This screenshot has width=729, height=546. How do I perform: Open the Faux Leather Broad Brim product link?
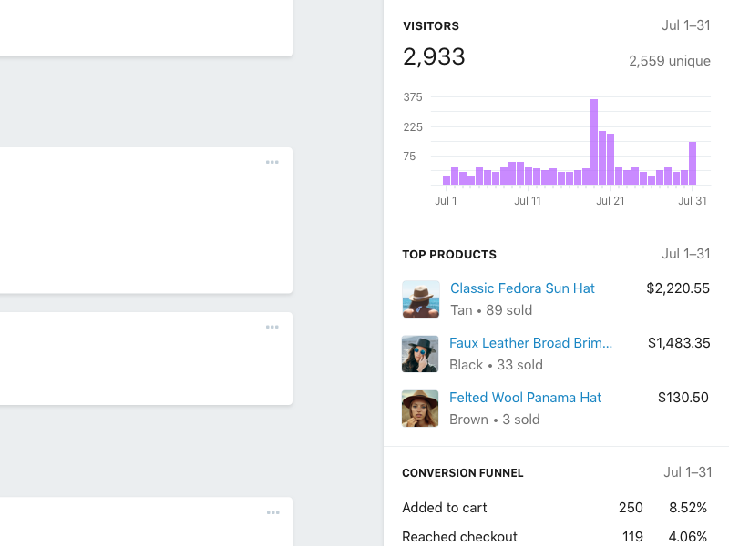click(530, 343)
